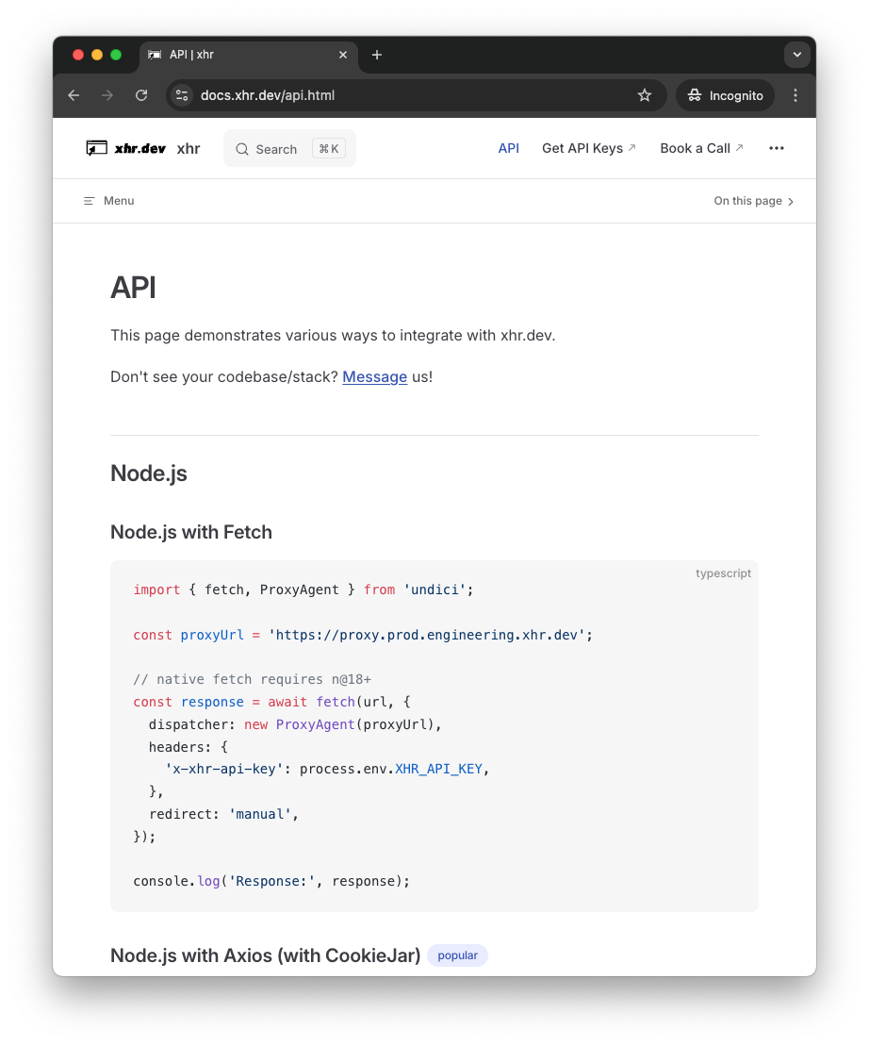Reload the page with refresh icon
The width and height of the screenshot is (869, 1046).
point(141,95)
